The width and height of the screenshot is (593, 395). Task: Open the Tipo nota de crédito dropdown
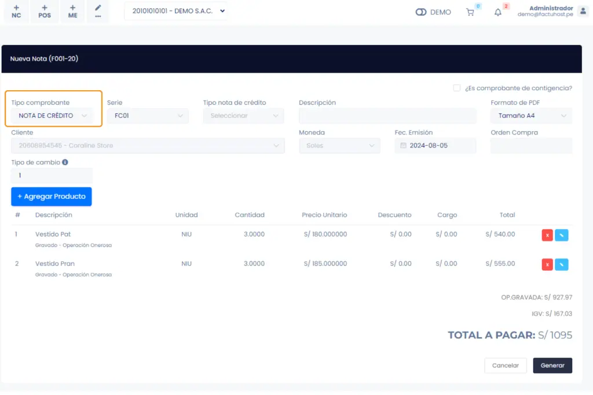coord(244,116)
